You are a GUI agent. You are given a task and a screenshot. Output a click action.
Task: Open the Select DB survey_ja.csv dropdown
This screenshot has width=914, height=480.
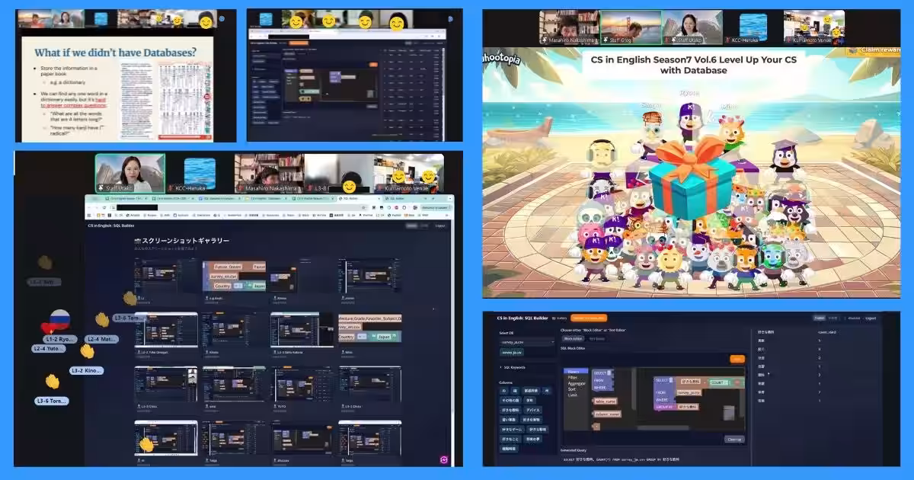point(526,341)
